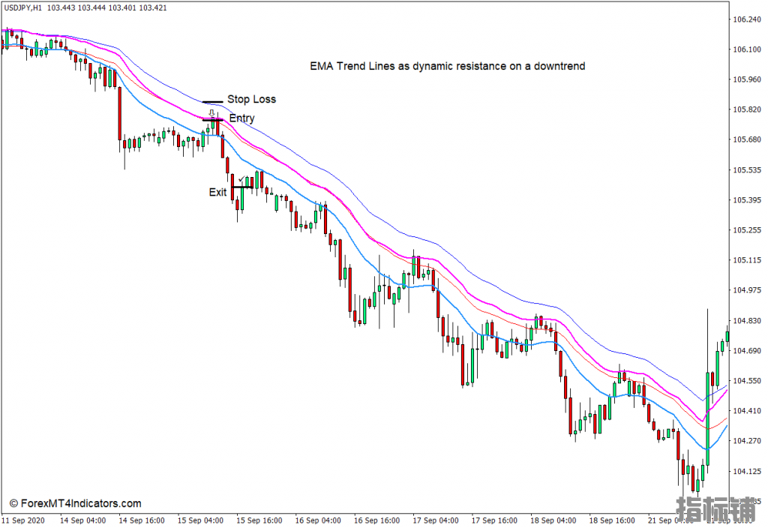Click the '17 Sep 04:00' time axis label
Viewport: 768px width, 528px height.
[436, 520]
